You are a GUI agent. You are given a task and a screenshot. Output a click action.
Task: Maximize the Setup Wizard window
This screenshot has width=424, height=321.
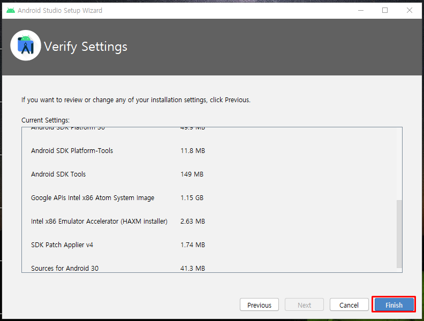[x=385, y=10]
